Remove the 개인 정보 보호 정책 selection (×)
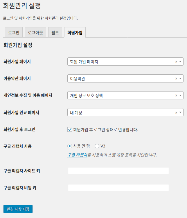The image size is (187, 218). pos(176,96)
